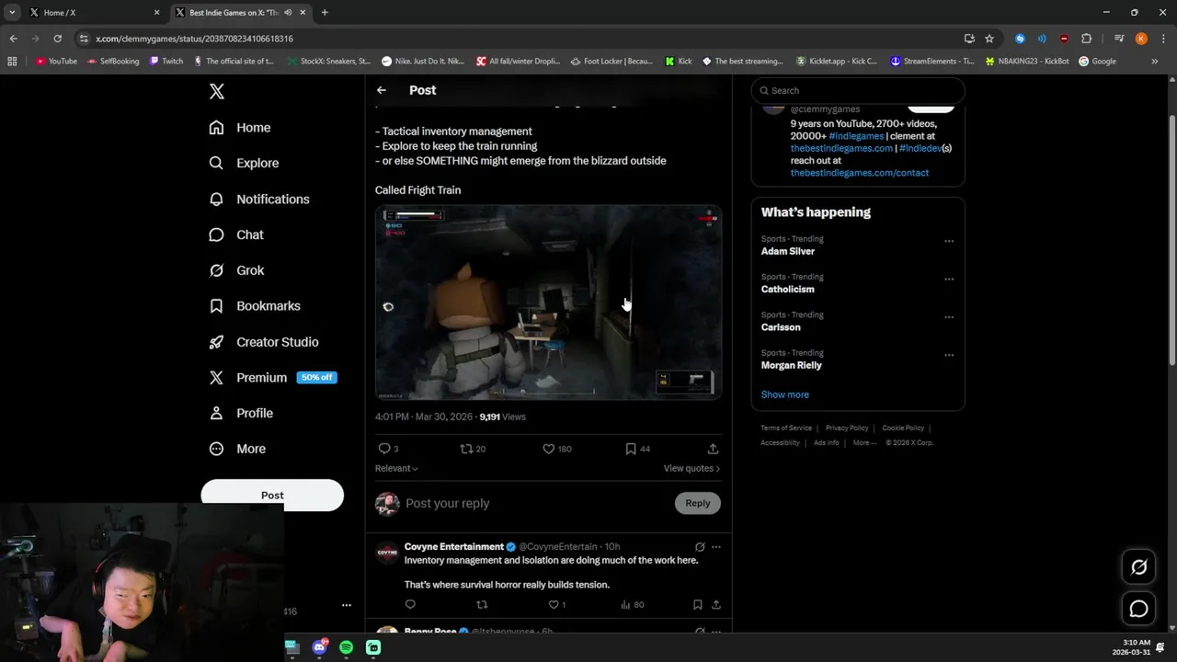Open options for Catholicism trend

click(949, 279)
